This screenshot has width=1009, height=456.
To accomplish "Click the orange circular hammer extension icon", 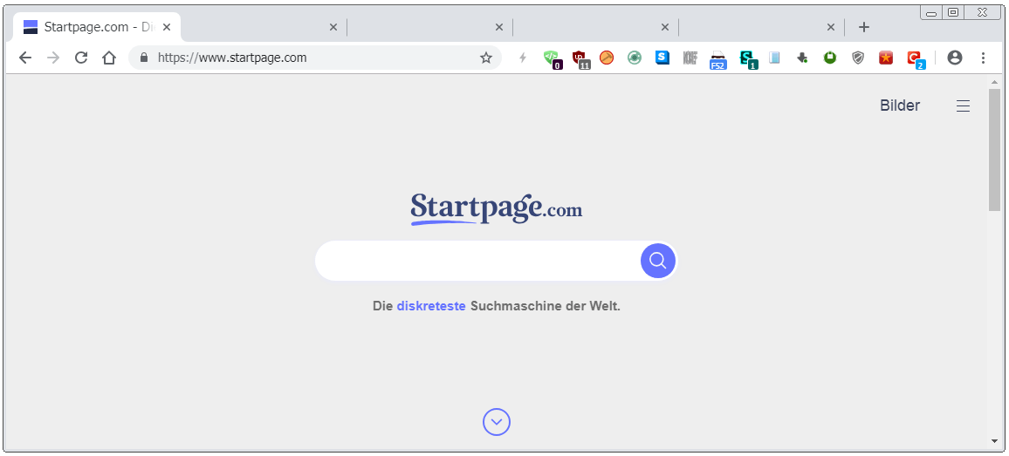I will pos(606,58).
